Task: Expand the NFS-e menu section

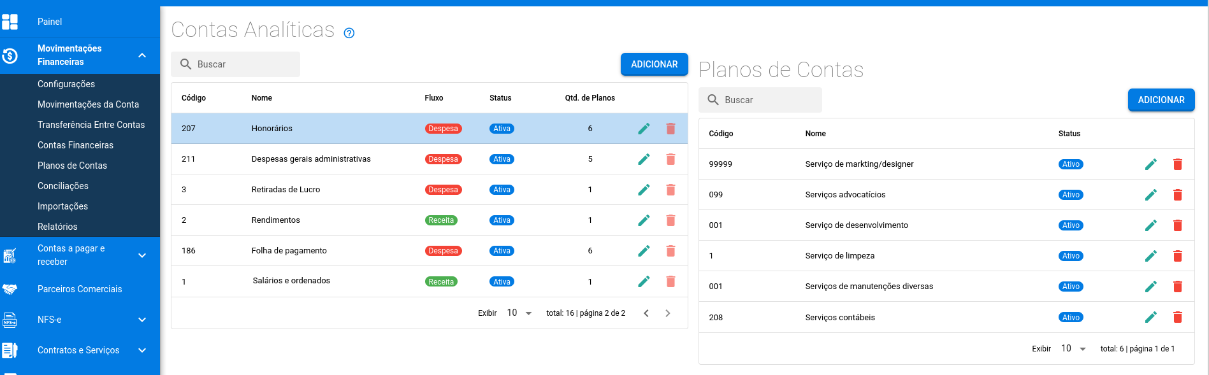Action: click(142, 320)
